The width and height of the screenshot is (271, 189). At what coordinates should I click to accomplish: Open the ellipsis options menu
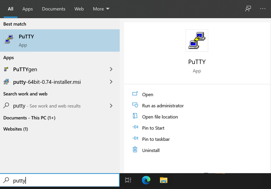263,9
